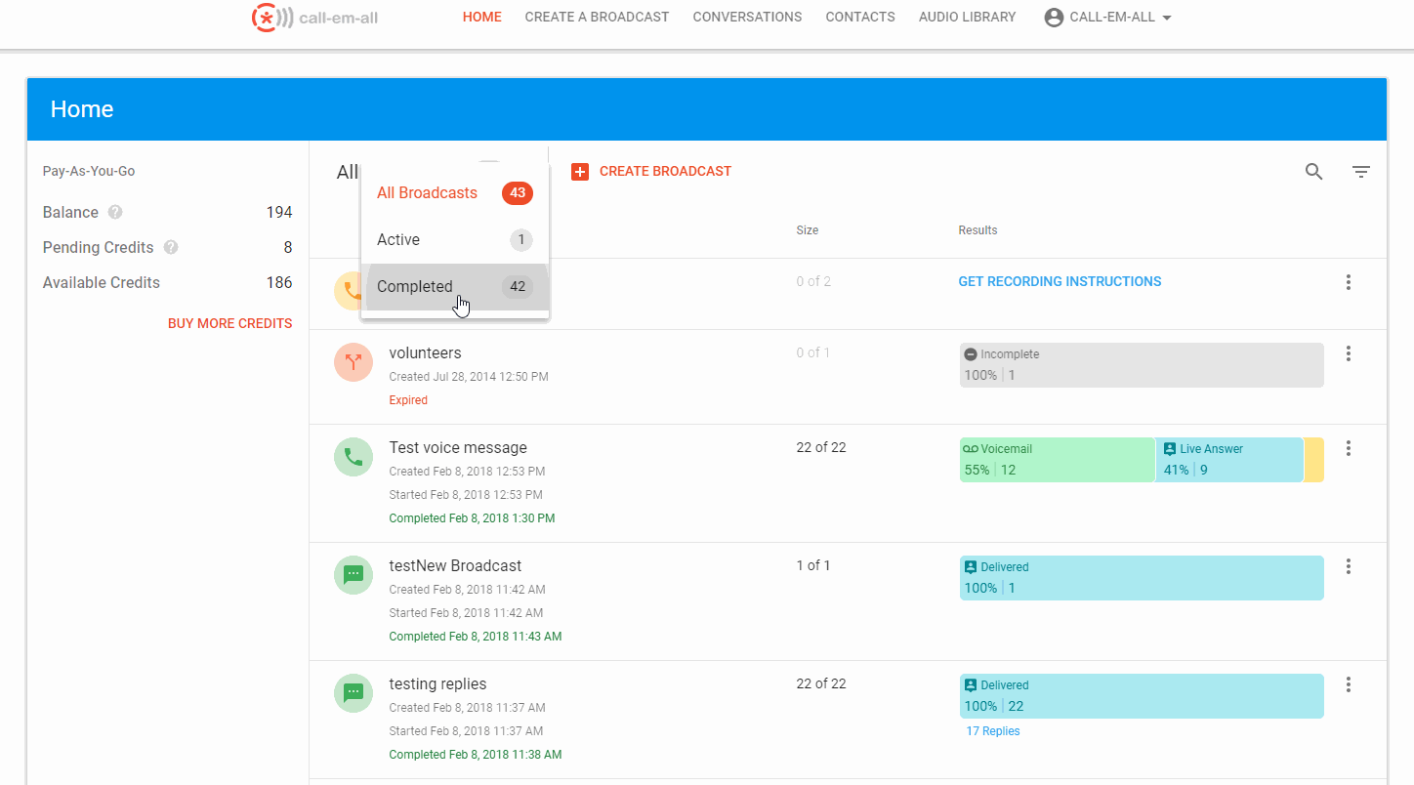The height and width of the screenshot is (785, 1414).
Task: Click the search magnifier icon
Action: click(x=1313, y=172)
